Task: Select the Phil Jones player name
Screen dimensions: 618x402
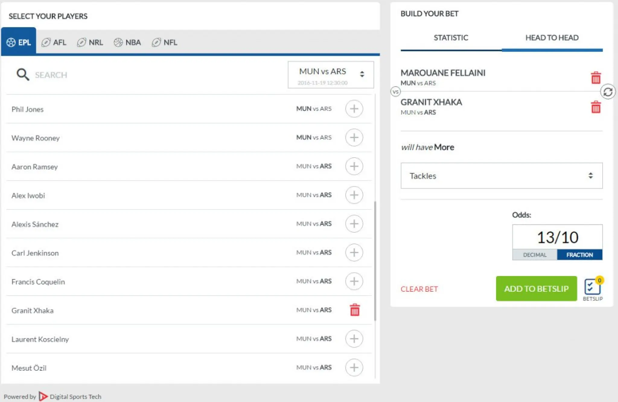Action: (27, 109)
